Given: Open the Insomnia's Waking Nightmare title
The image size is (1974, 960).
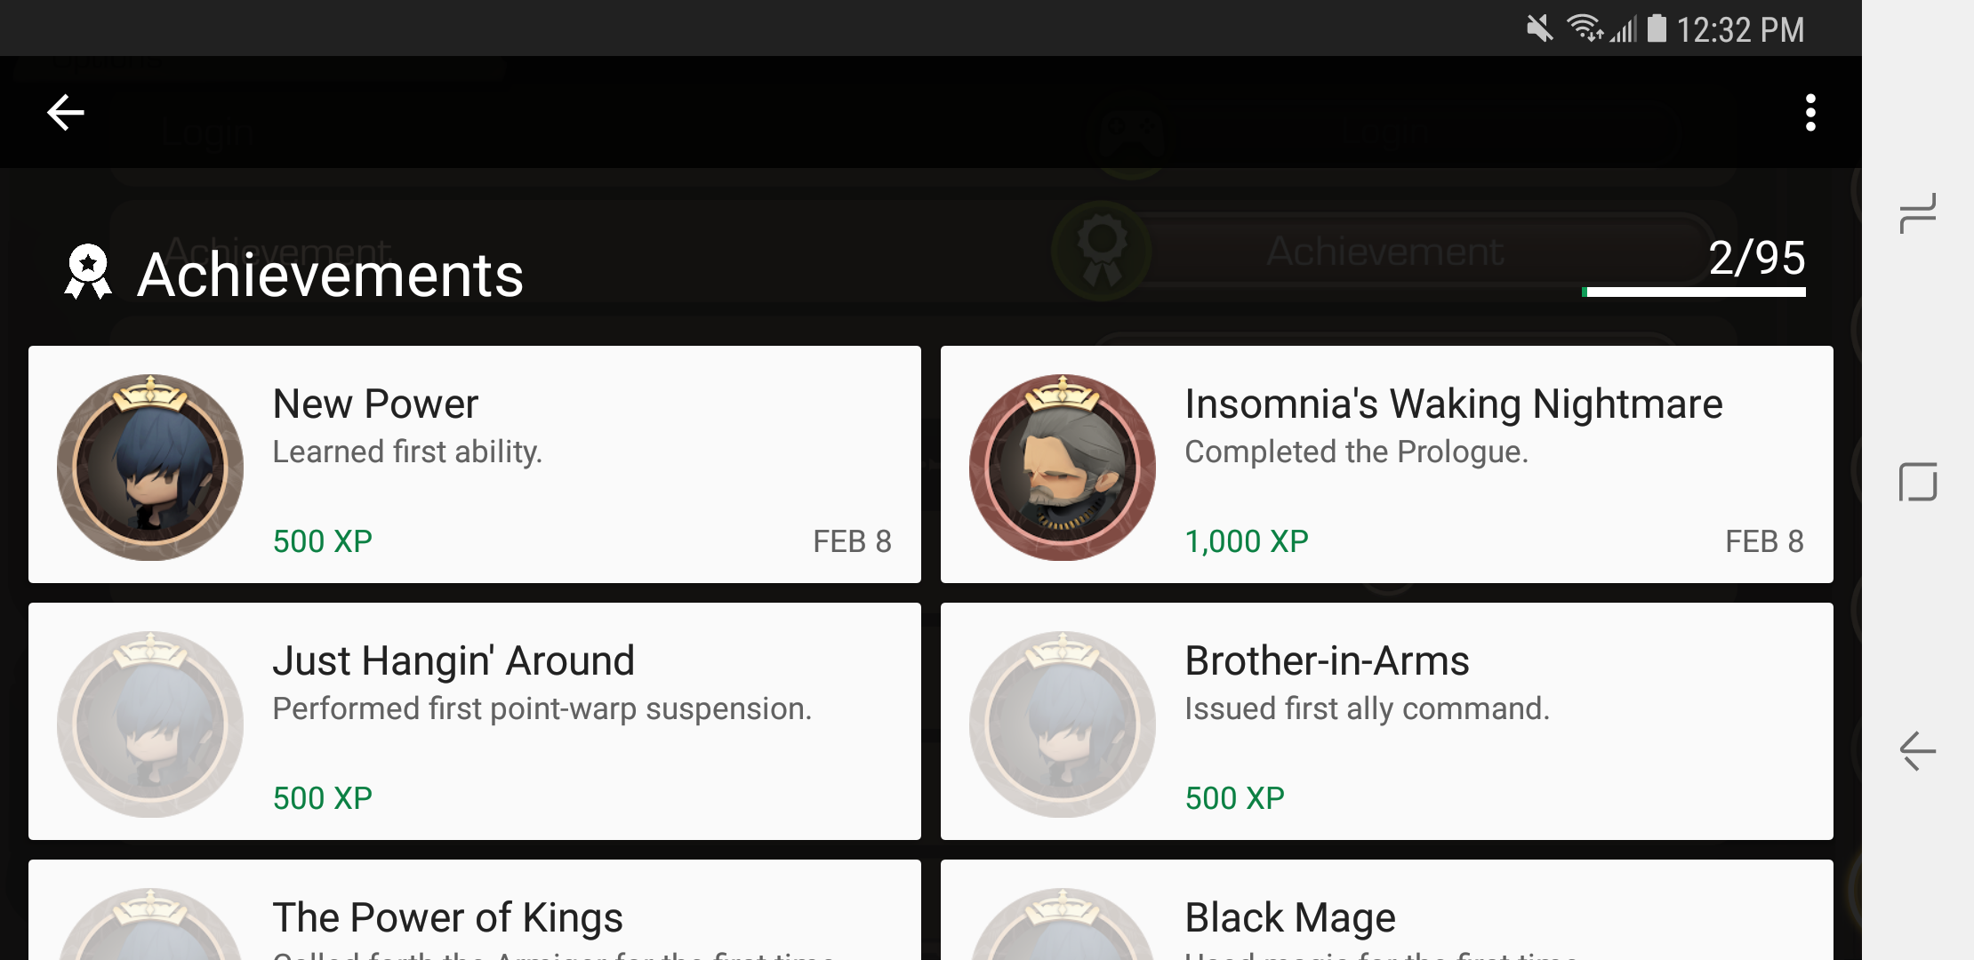Looking at the screenshot, I should click(1453, 404).
